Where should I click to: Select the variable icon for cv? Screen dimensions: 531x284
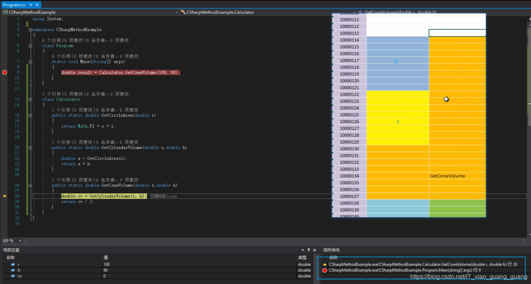(x=13, y=276)
